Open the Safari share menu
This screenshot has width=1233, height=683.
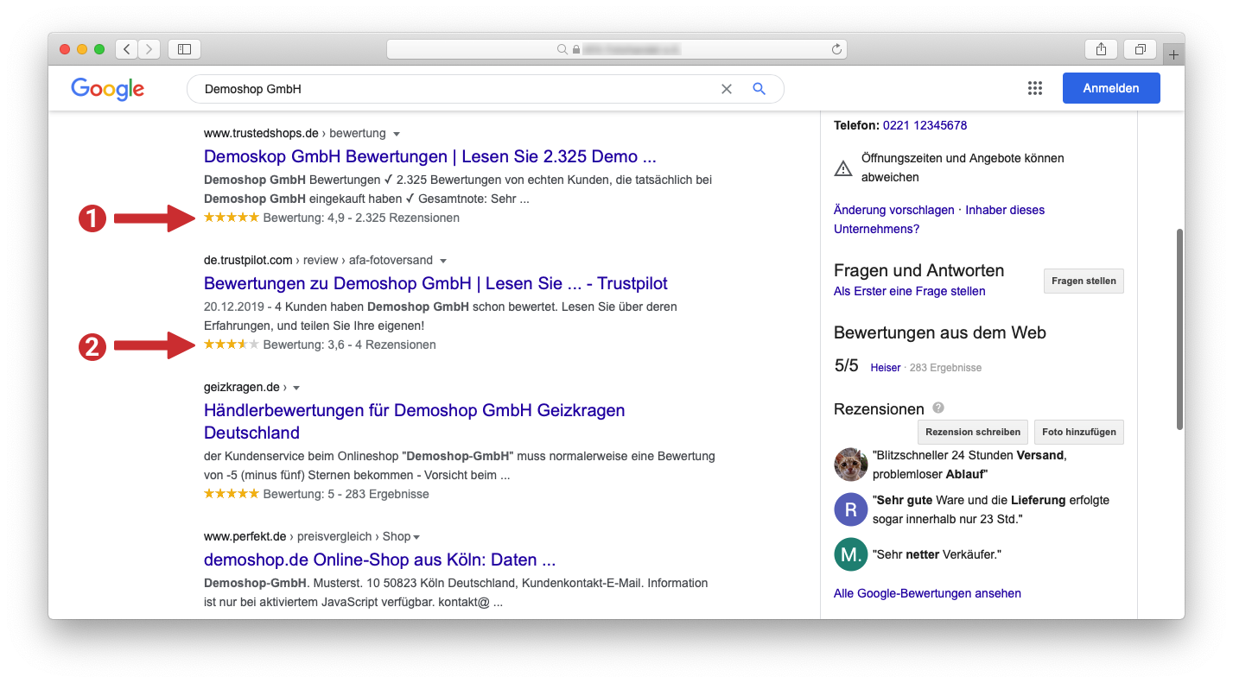1101,49
